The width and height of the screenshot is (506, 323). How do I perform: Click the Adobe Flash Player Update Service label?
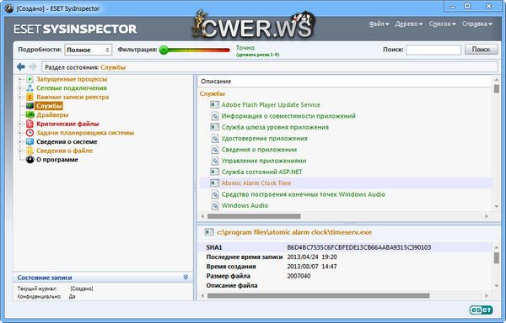(x=271, y=105)
